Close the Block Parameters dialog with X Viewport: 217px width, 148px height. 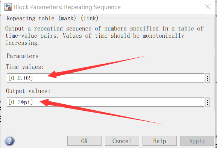pos(208,7)
